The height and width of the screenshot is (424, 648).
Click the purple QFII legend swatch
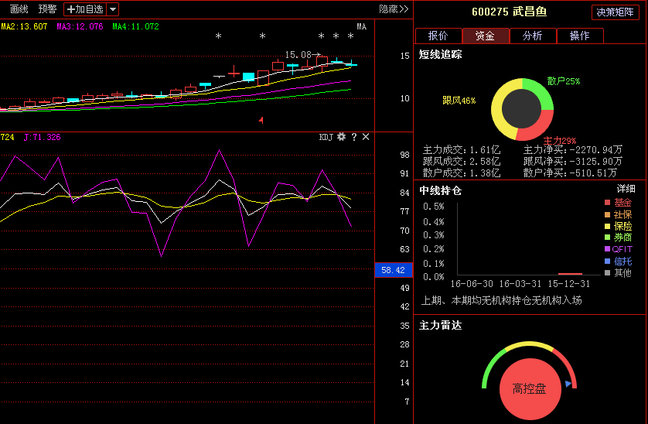(607, 249)
